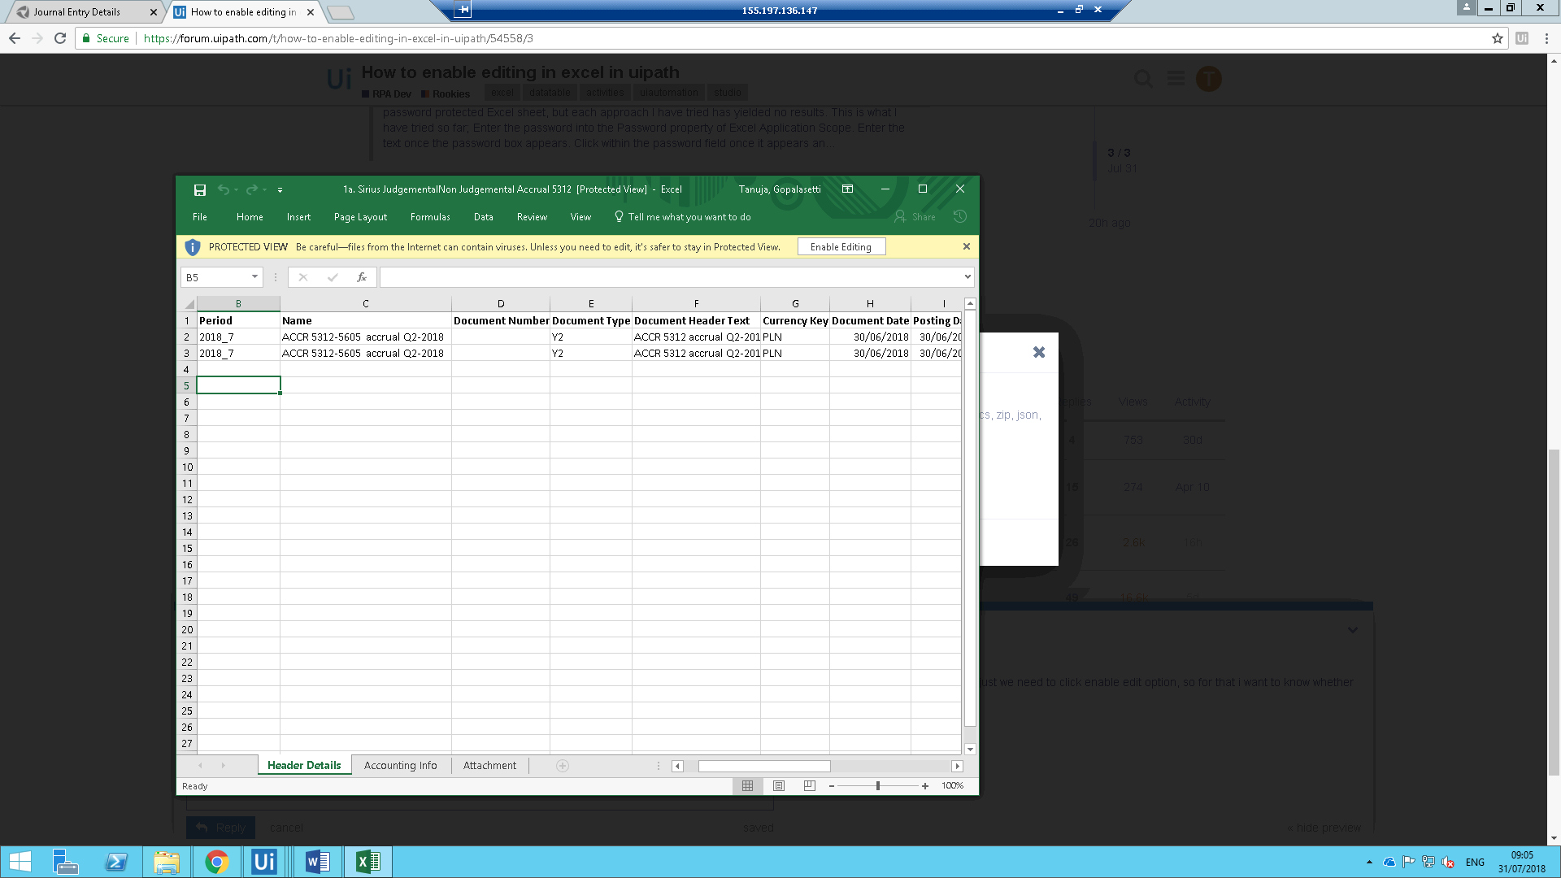Click the Save icon in Excel
The height and width of the screenshot is (878, 1561).
199,189
